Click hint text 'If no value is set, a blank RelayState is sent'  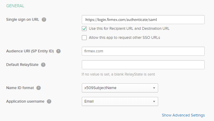[118, 74]
